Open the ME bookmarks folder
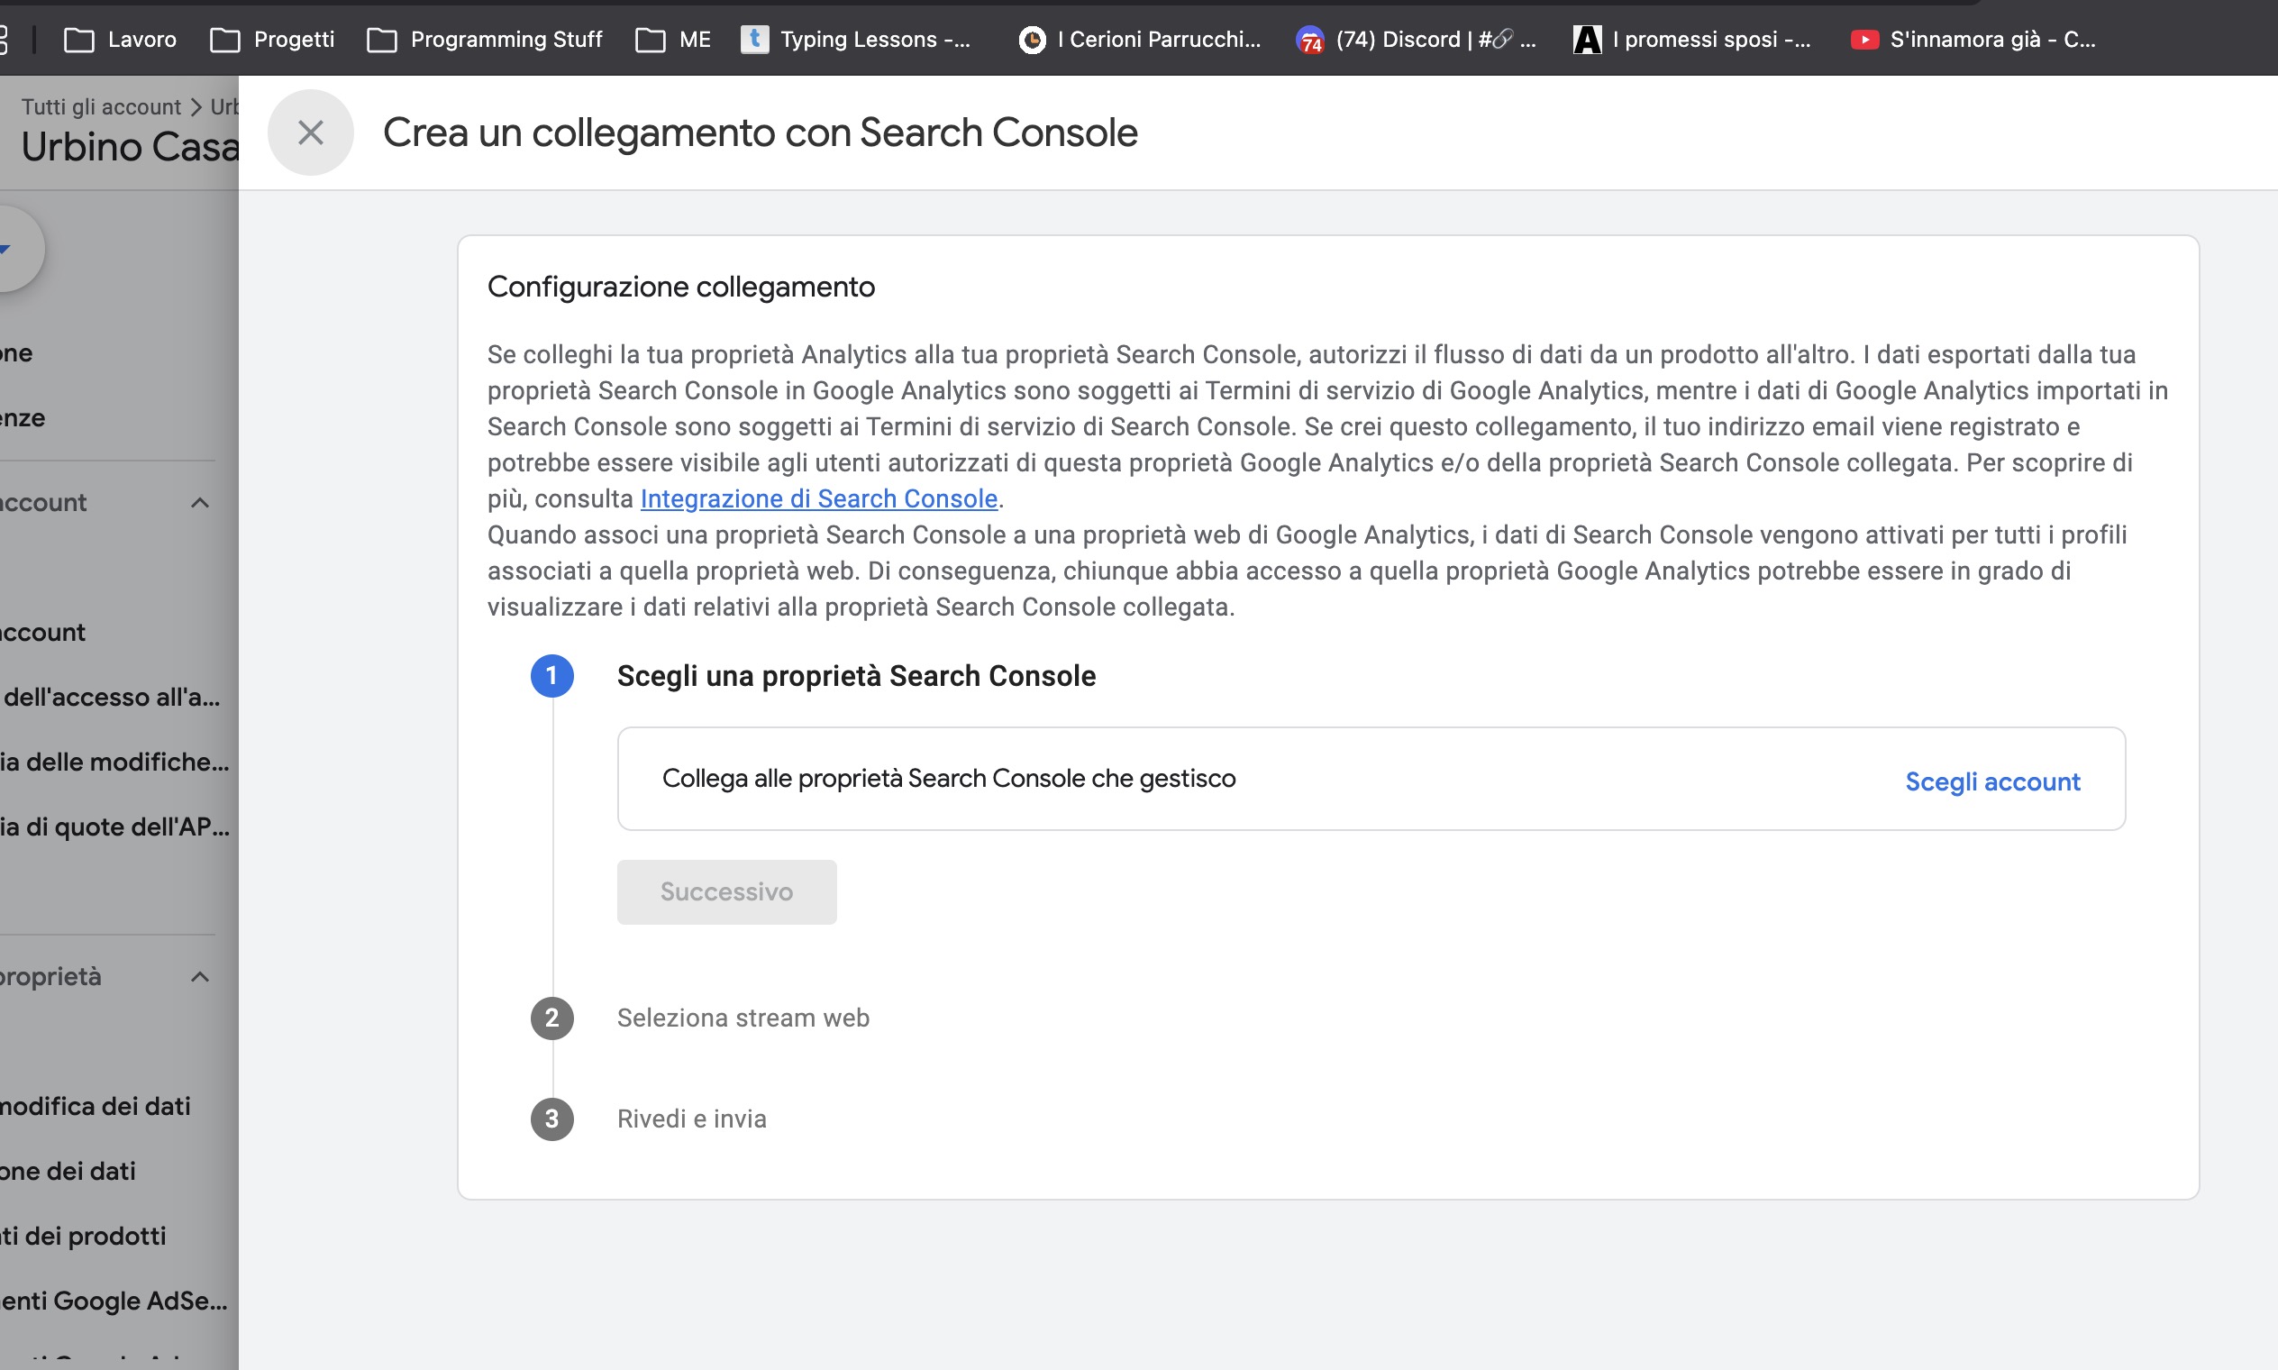The height and width of the screenshot is (1370, 2278). point(674,39)
